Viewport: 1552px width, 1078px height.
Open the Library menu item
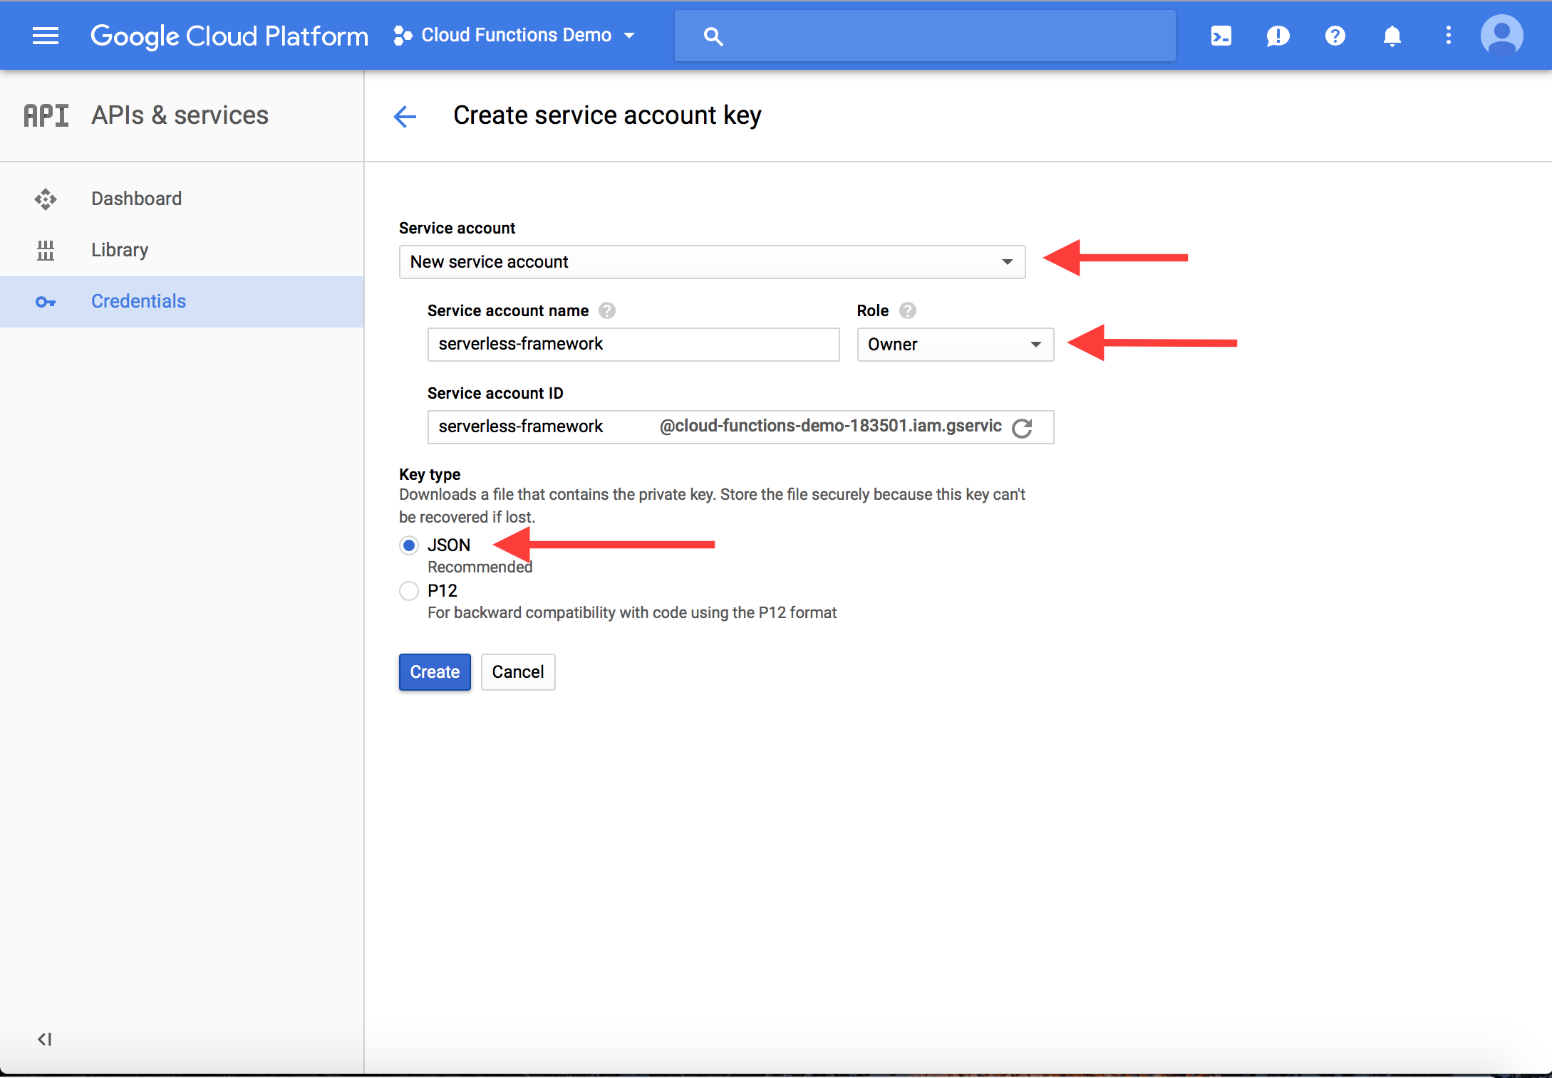click(118, 250)
